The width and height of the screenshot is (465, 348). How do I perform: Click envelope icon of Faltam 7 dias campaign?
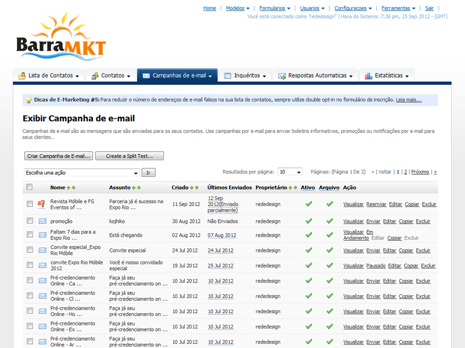42,235
